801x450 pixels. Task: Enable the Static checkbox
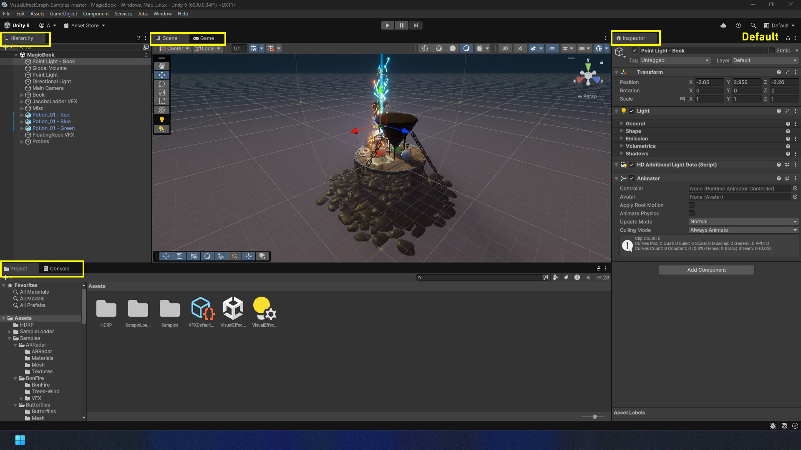(x=772, y=51)
